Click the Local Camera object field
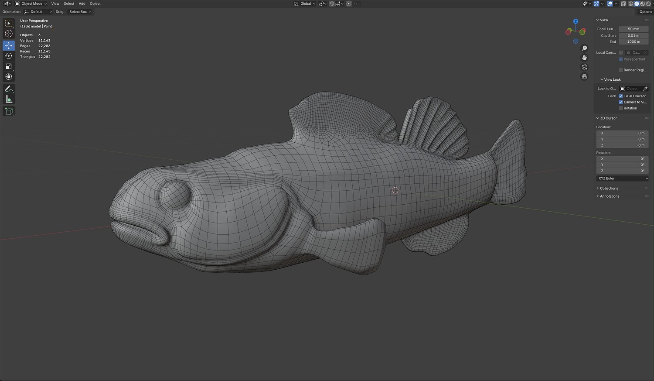This screenshot has width=654, height=381. pos(637,52)
